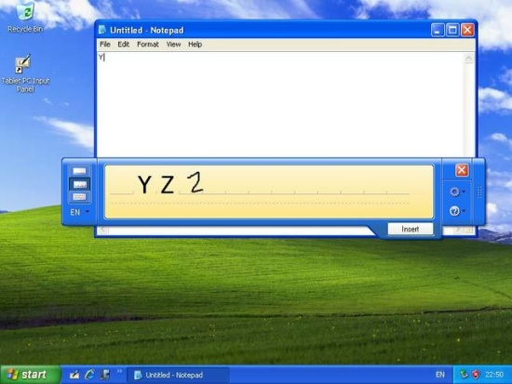The height and width of the screenshot is (384, 512).
Task: Open the Help menu in Notepad
Action: (195, 44)
